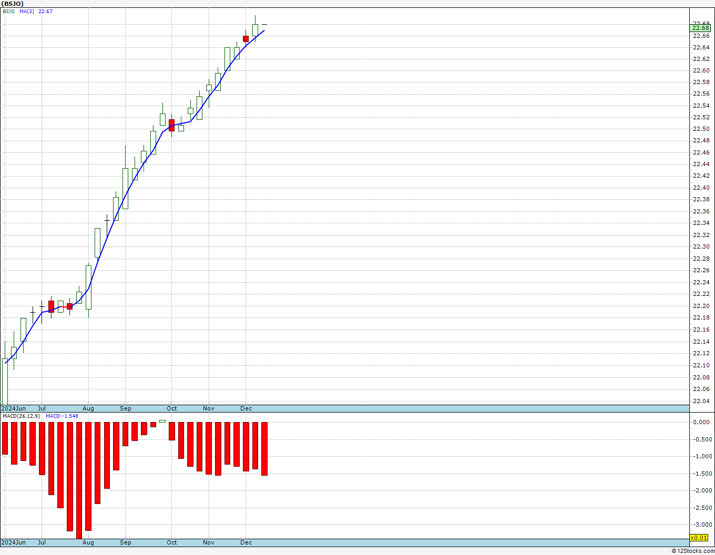Click Jul on the MACD panel date axis
The image size is (715, 555).
point(42,542)
